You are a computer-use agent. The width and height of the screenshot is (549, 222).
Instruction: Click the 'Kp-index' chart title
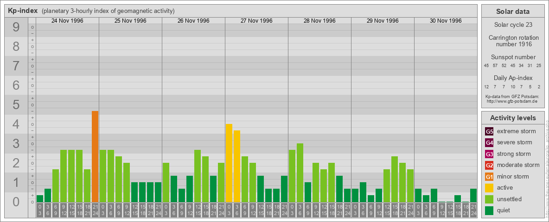coord(23,11)
